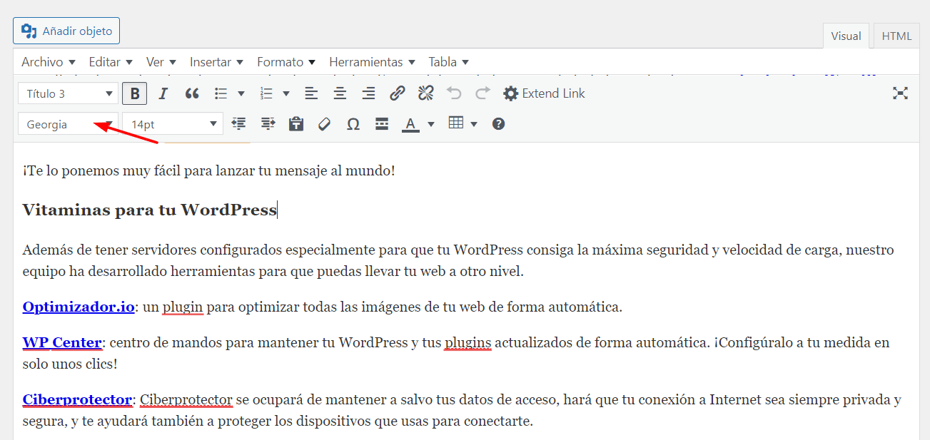Apply blockquote formatting
Viewport: 930px width, 440px height.
191,93
